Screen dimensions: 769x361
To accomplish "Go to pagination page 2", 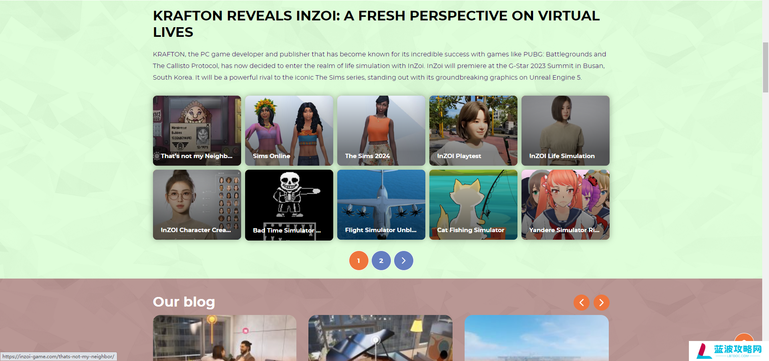I will (x=381, y=261).
